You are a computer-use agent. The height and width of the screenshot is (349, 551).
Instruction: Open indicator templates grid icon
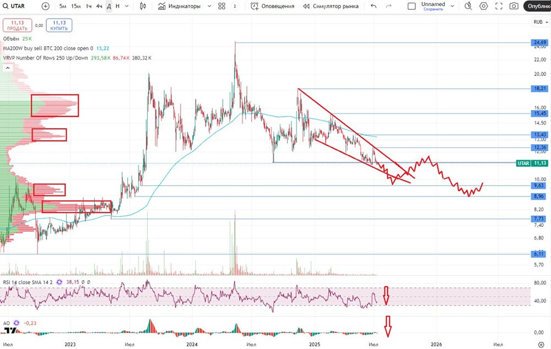(222, 6)
